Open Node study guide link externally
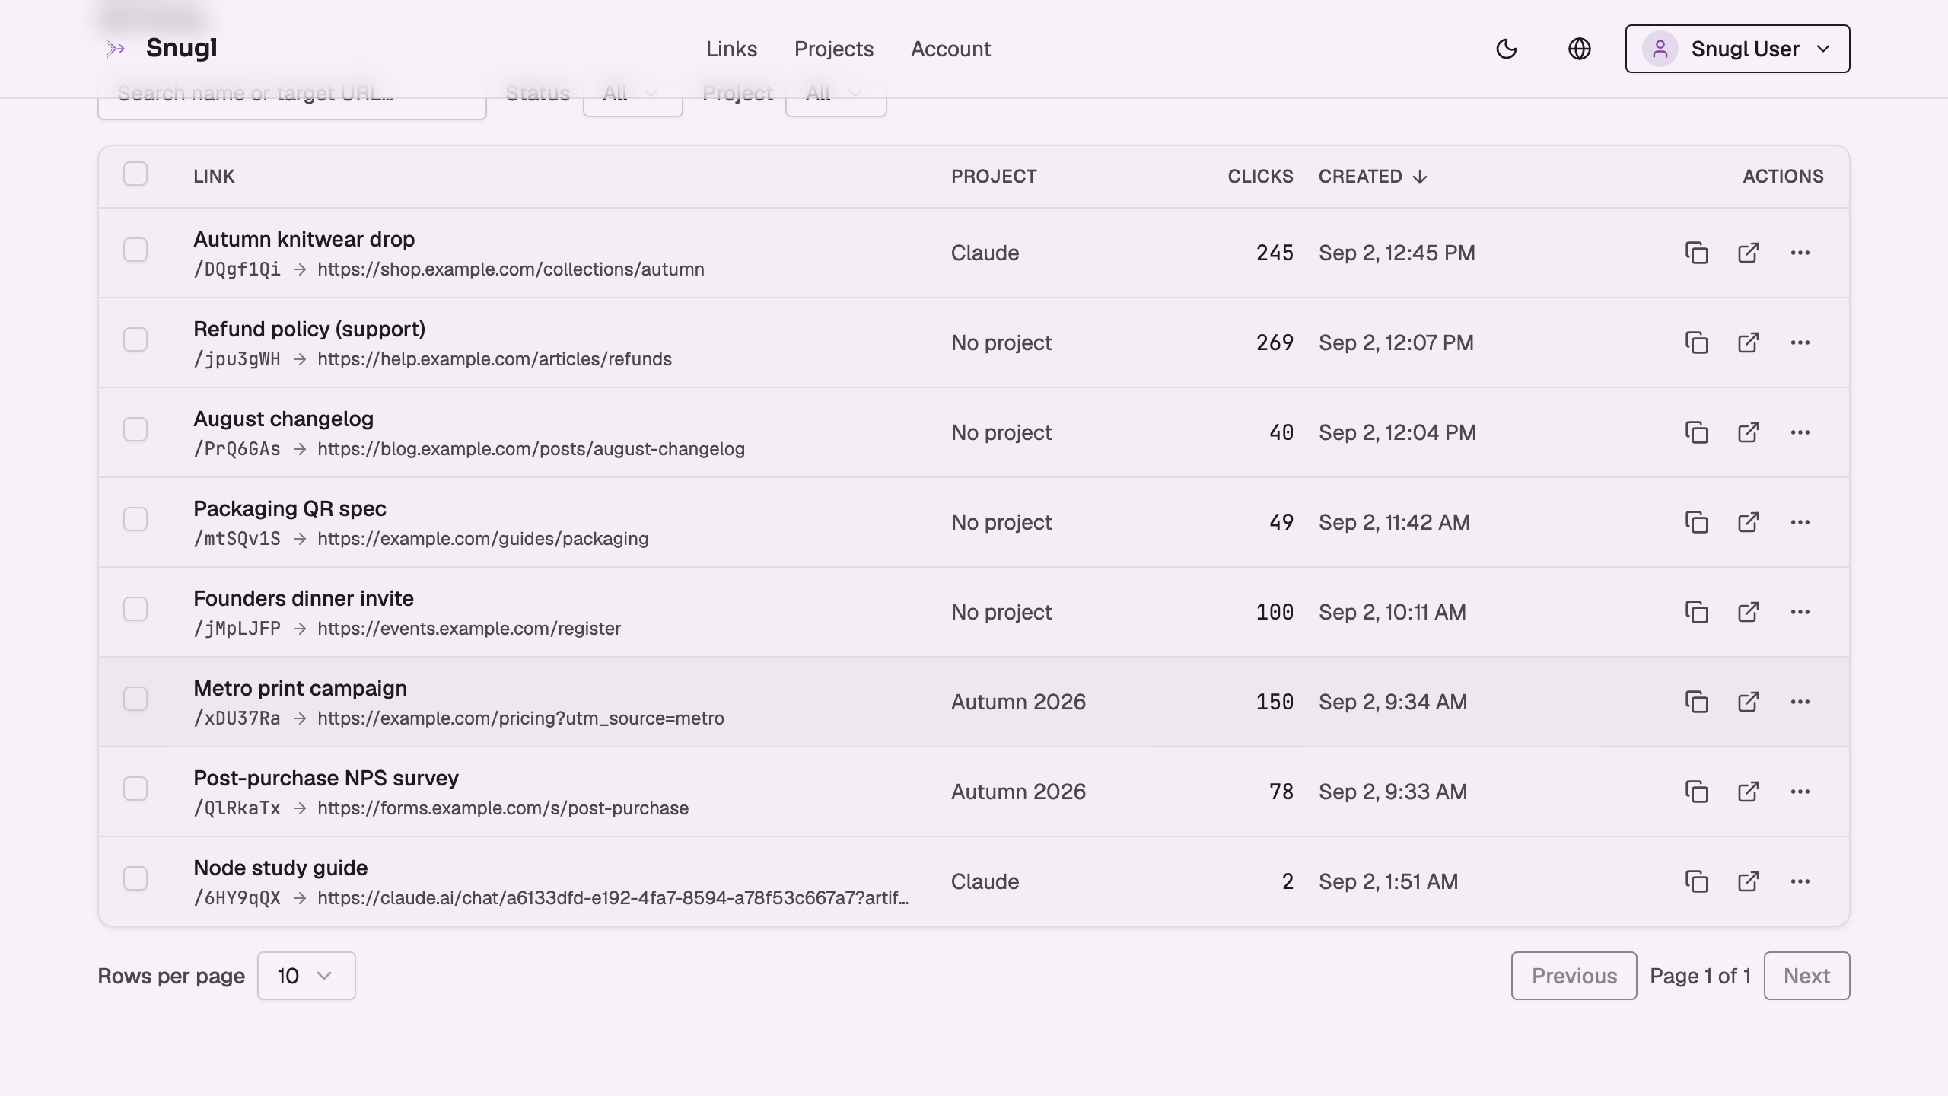Screen dimensions: 1948x1096 (1749, 881)
